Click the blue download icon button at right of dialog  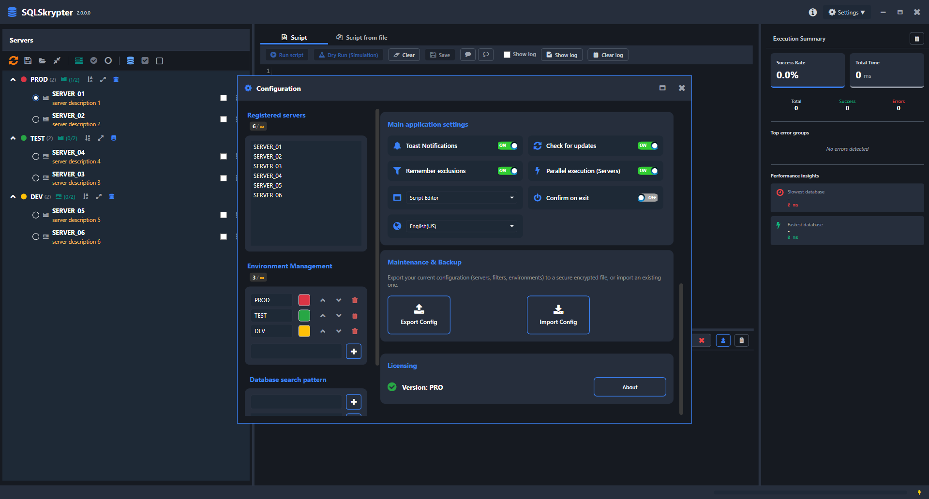[x=723, y=340]
